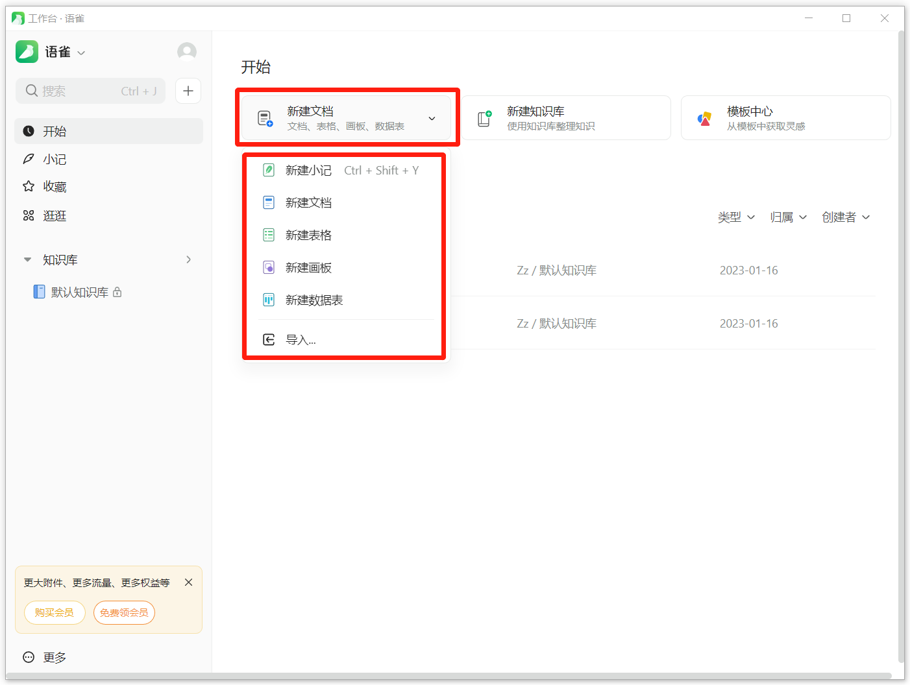Screen dimensions: 910x685
Task: Dismiss the membership promo banner
Action: pos(188,583)
